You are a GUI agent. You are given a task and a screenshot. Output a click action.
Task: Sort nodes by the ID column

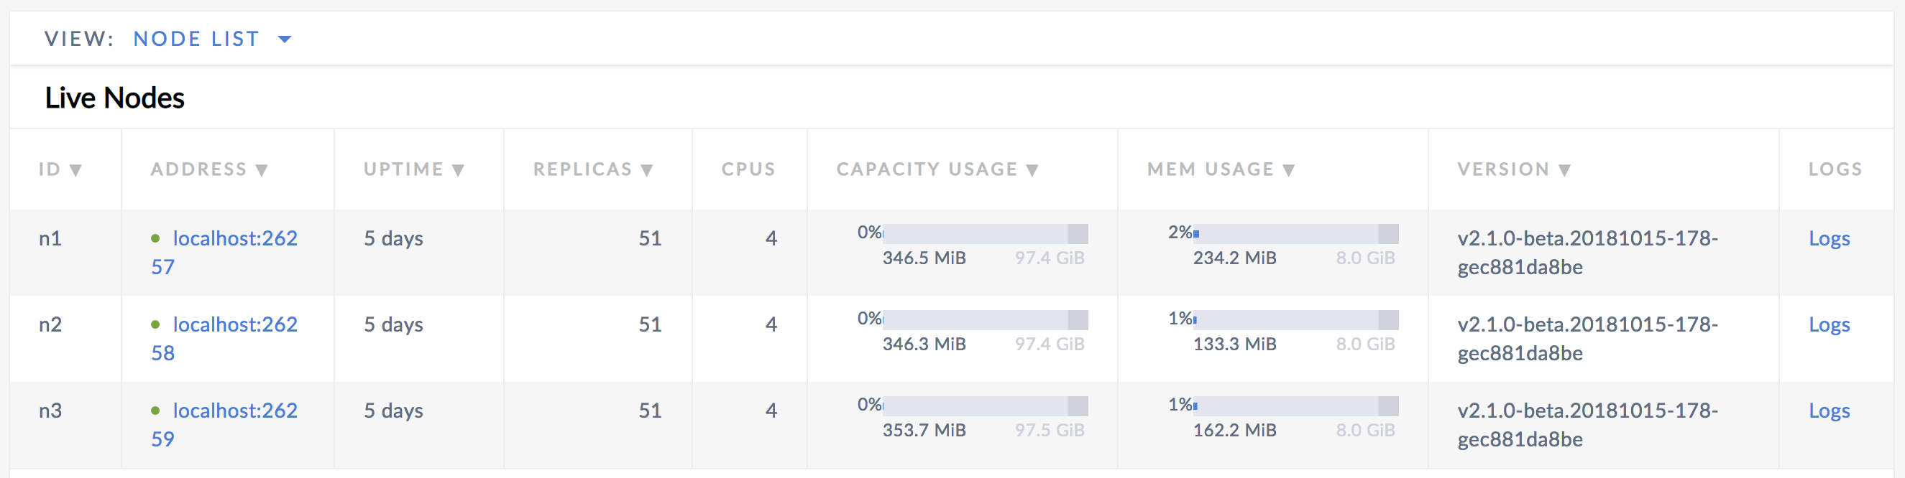pyautogui.click(x=59, y=169)
